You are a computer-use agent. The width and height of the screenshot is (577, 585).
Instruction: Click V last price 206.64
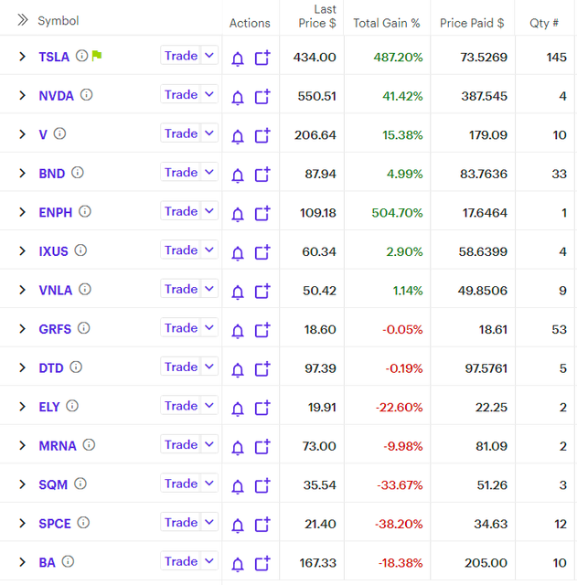pyautogui.click(x=315, y=134)
